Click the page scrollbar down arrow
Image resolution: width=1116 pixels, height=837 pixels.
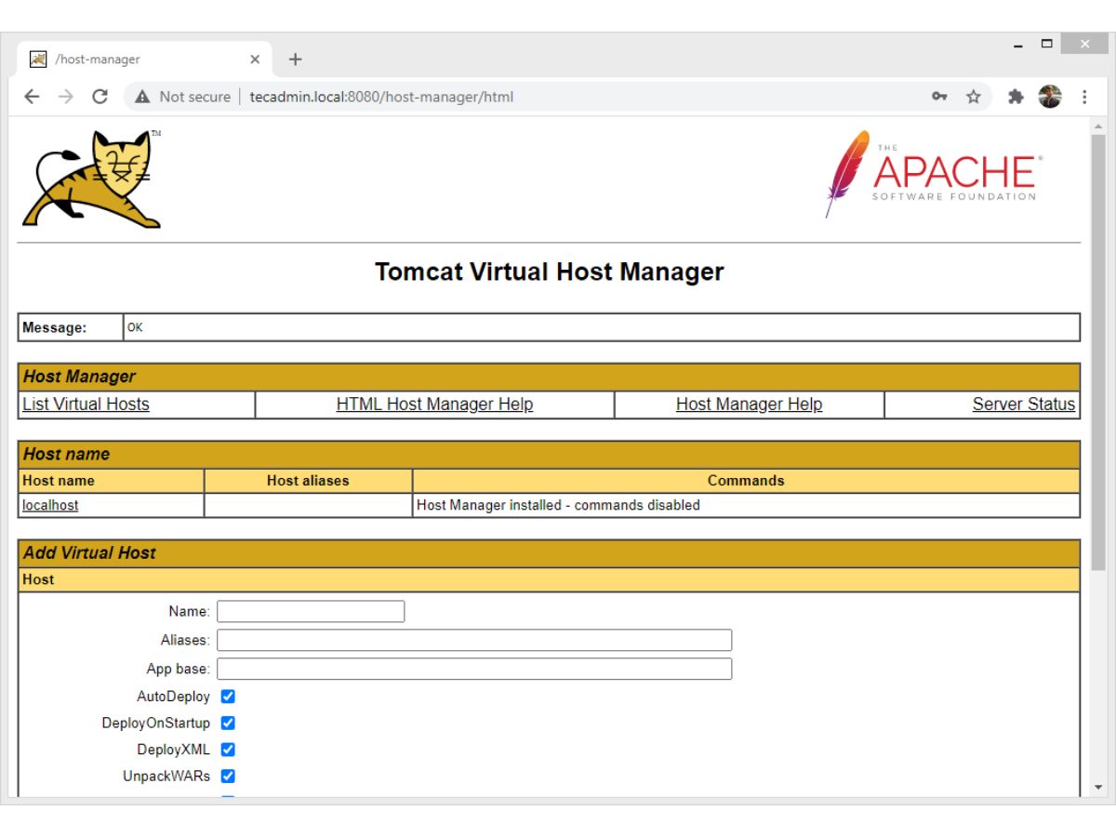coord(1098,788)
